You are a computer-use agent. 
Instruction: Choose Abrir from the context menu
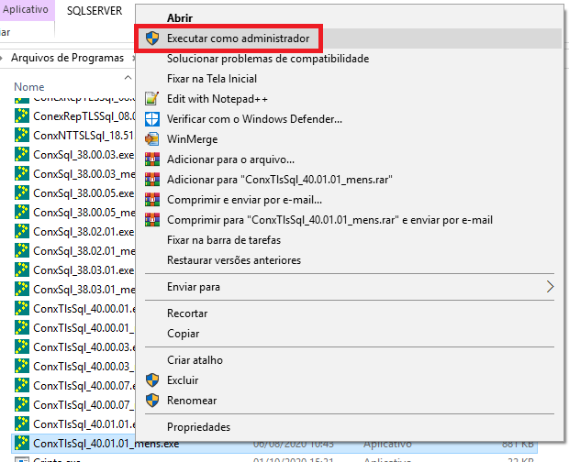pos(180,17)
